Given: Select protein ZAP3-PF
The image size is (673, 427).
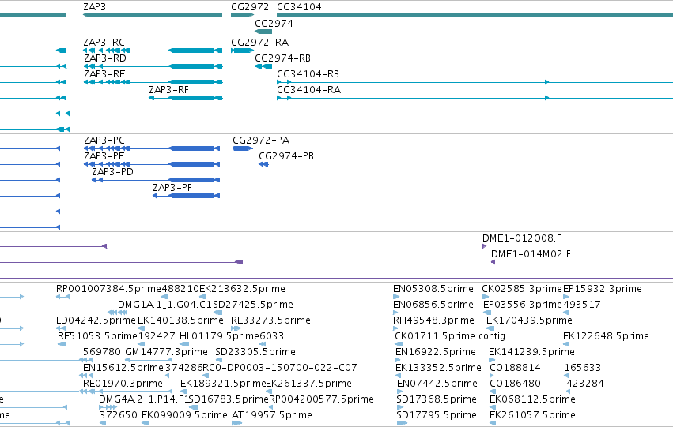Looking at the screenshot, I should coord(187,197).
